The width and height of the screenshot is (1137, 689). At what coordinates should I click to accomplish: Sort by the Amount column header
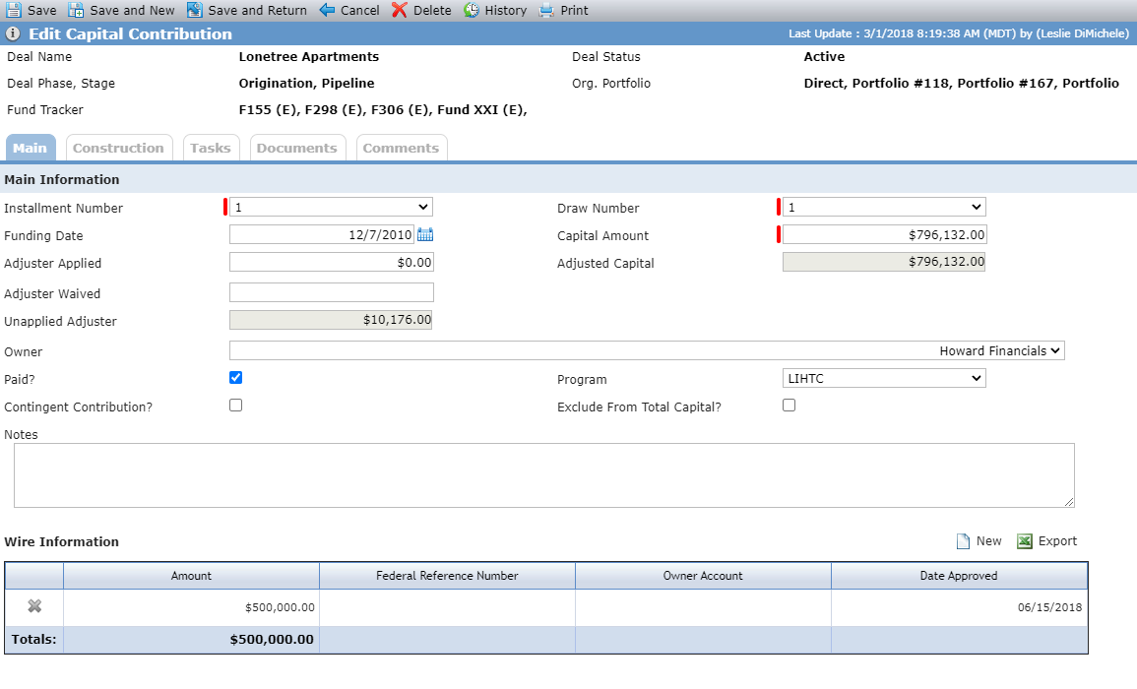pyautogui.click(x=191, y=576)
